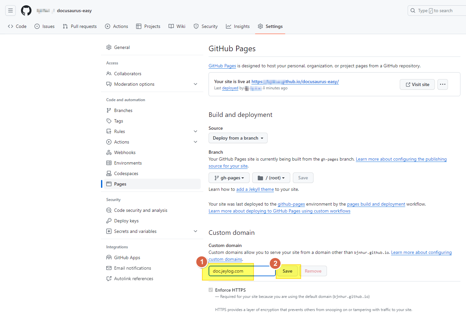
Task: Open Deploy keys settings
Action: click(x=152, y=221)
